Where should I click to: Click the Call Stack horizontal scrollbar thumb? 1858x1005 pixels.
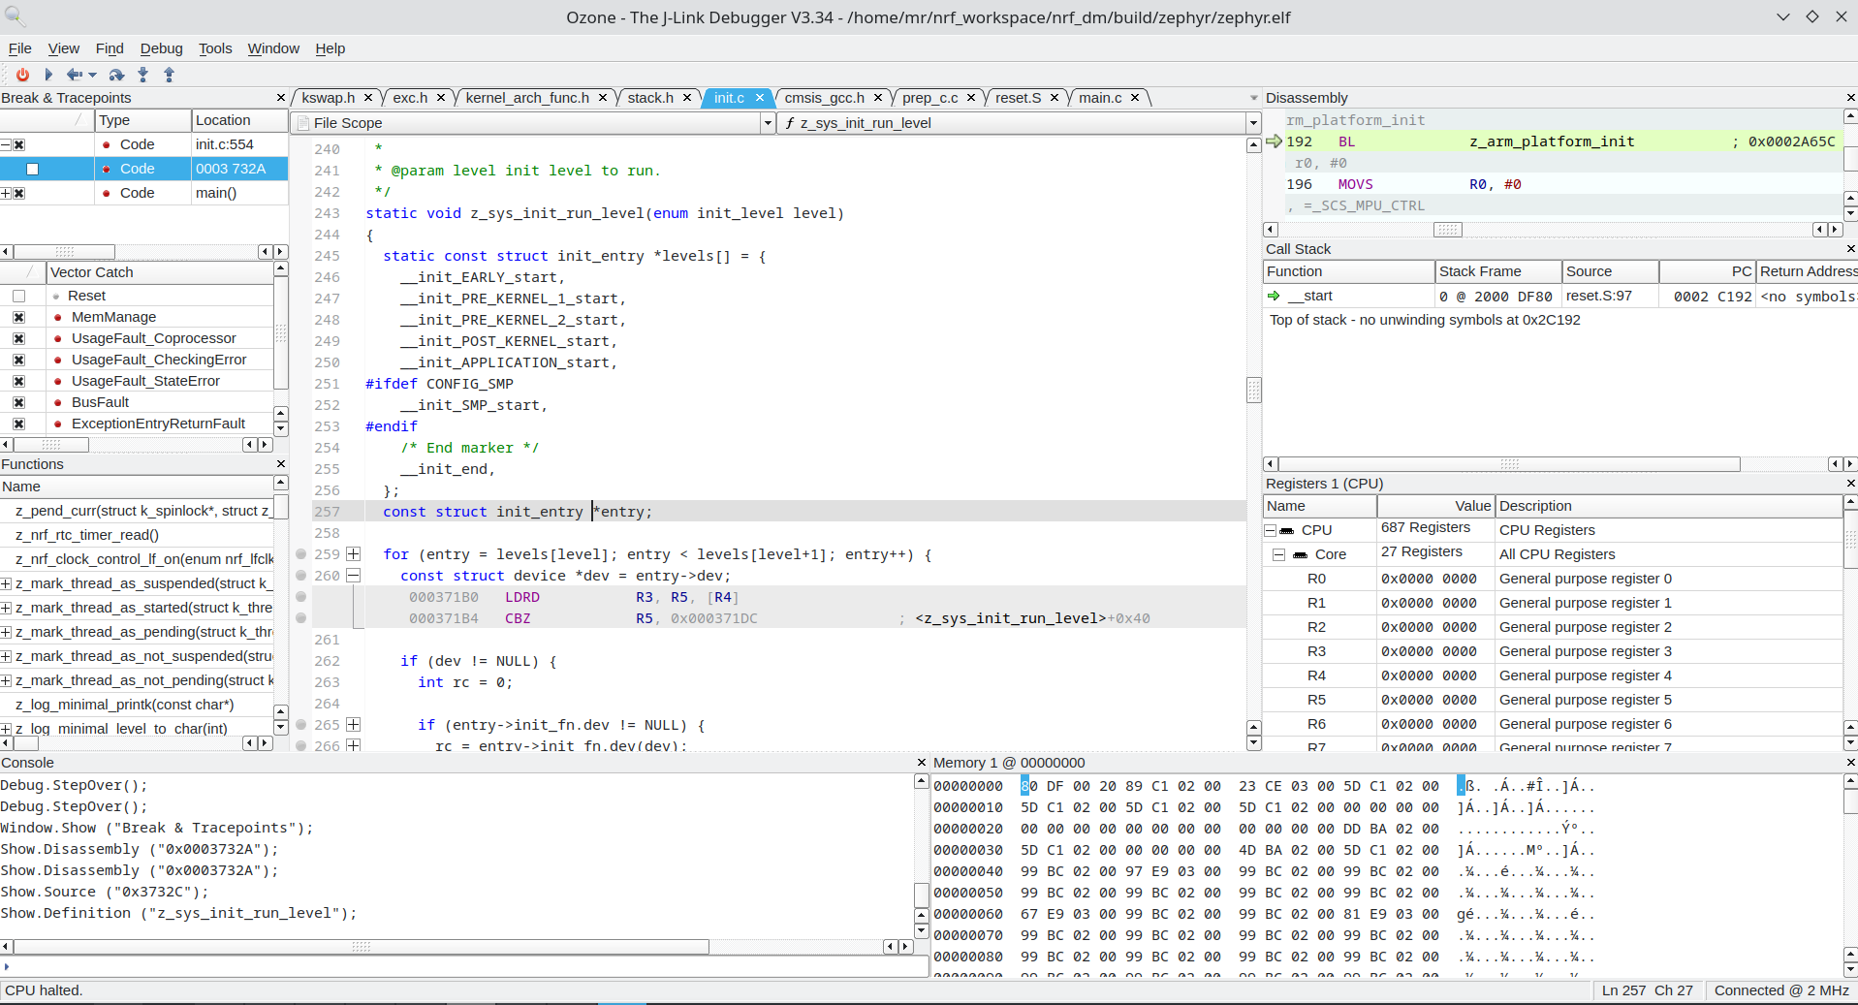pyautogui.click(x=1509, y=464)
